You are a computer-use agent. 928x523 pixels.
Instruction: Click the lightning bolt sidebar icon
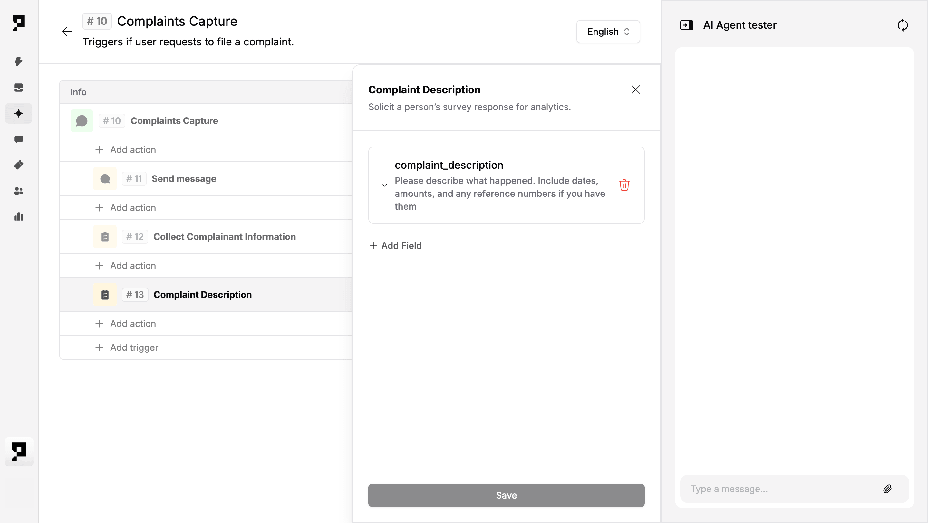pos(19,62)
